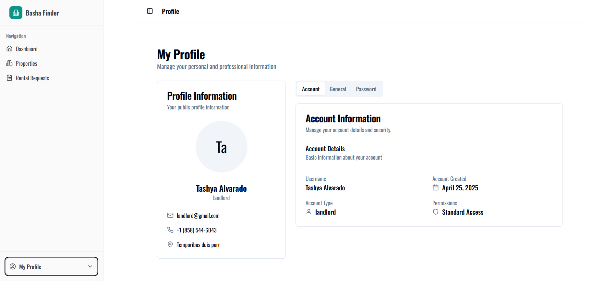
Task: Click the Rental Requests clipboard icon
Action: coord(9,78)
